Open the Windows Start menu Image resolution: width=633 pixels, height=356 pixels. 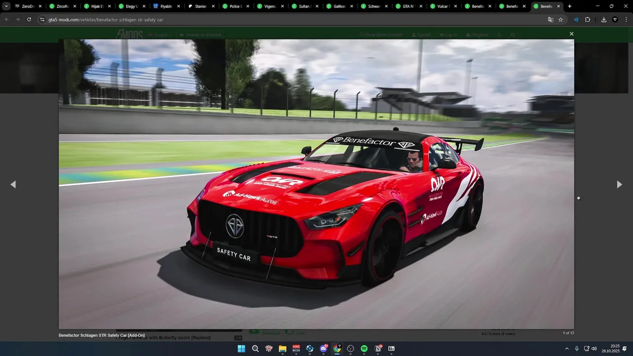pyautogui.click(x=241, y=349)
